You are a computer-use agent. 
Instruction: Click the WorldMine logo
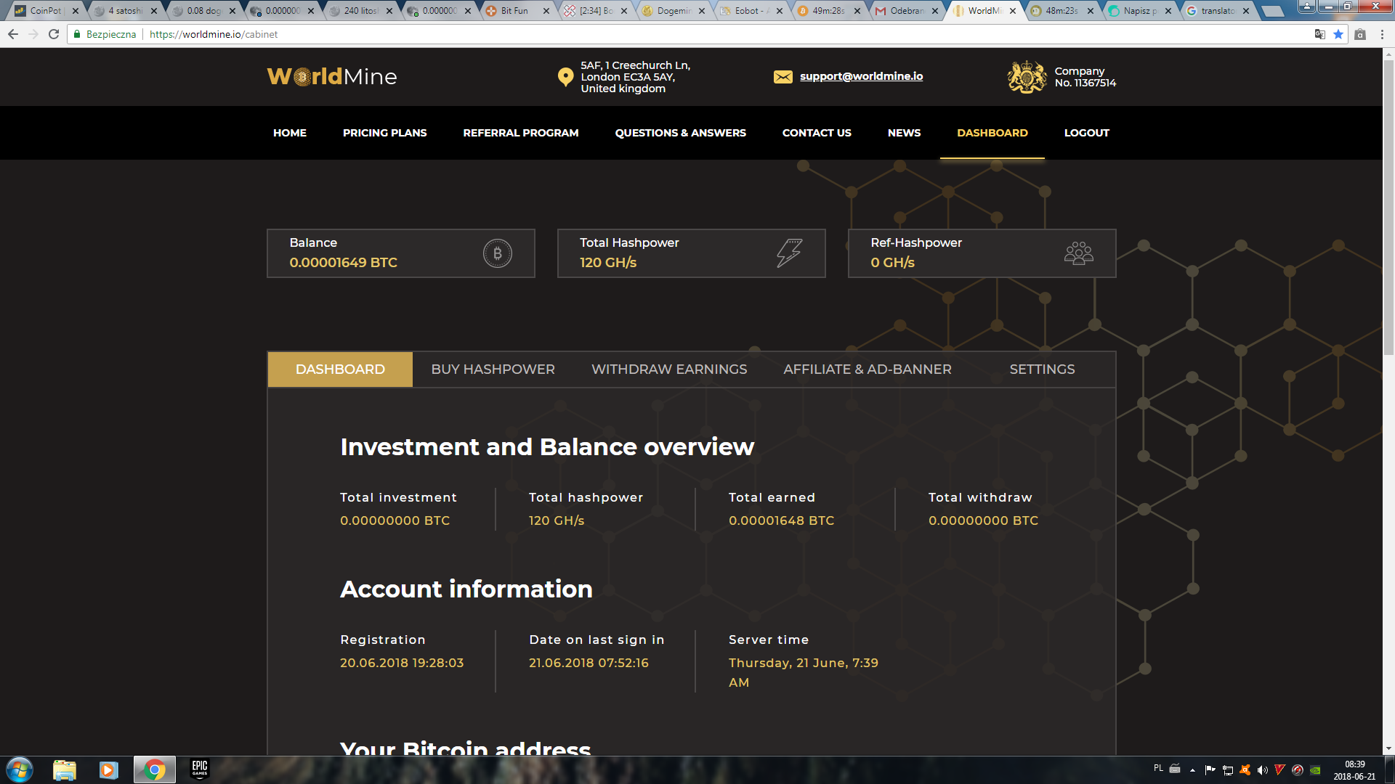pyautogui.click(x=332, y=76)
